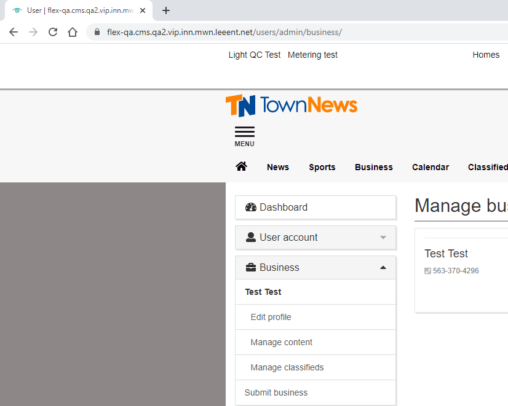Open Manage content link
508x406 pixels.
[281, 343]
